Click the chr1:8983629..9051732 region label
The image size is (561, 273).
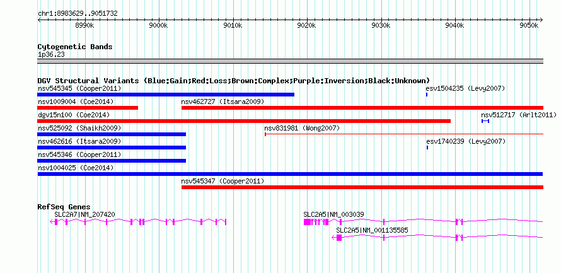pos(78,14)
